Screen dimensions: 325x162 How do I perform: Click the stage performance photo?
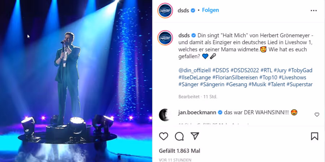point(76,81)
